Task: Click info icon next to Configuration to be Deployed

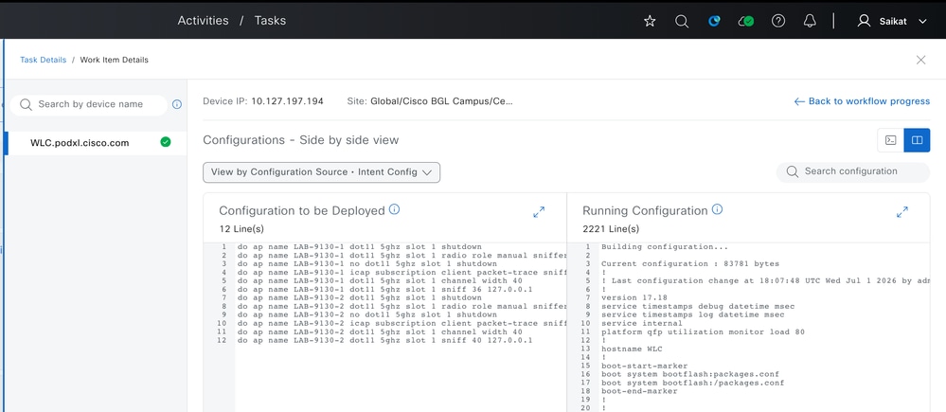Action: tap(395, 209)
